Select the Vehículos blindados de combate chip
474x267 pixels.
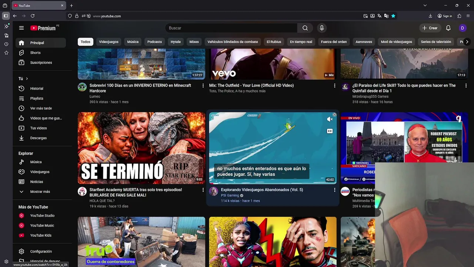(x=233, y=42)
